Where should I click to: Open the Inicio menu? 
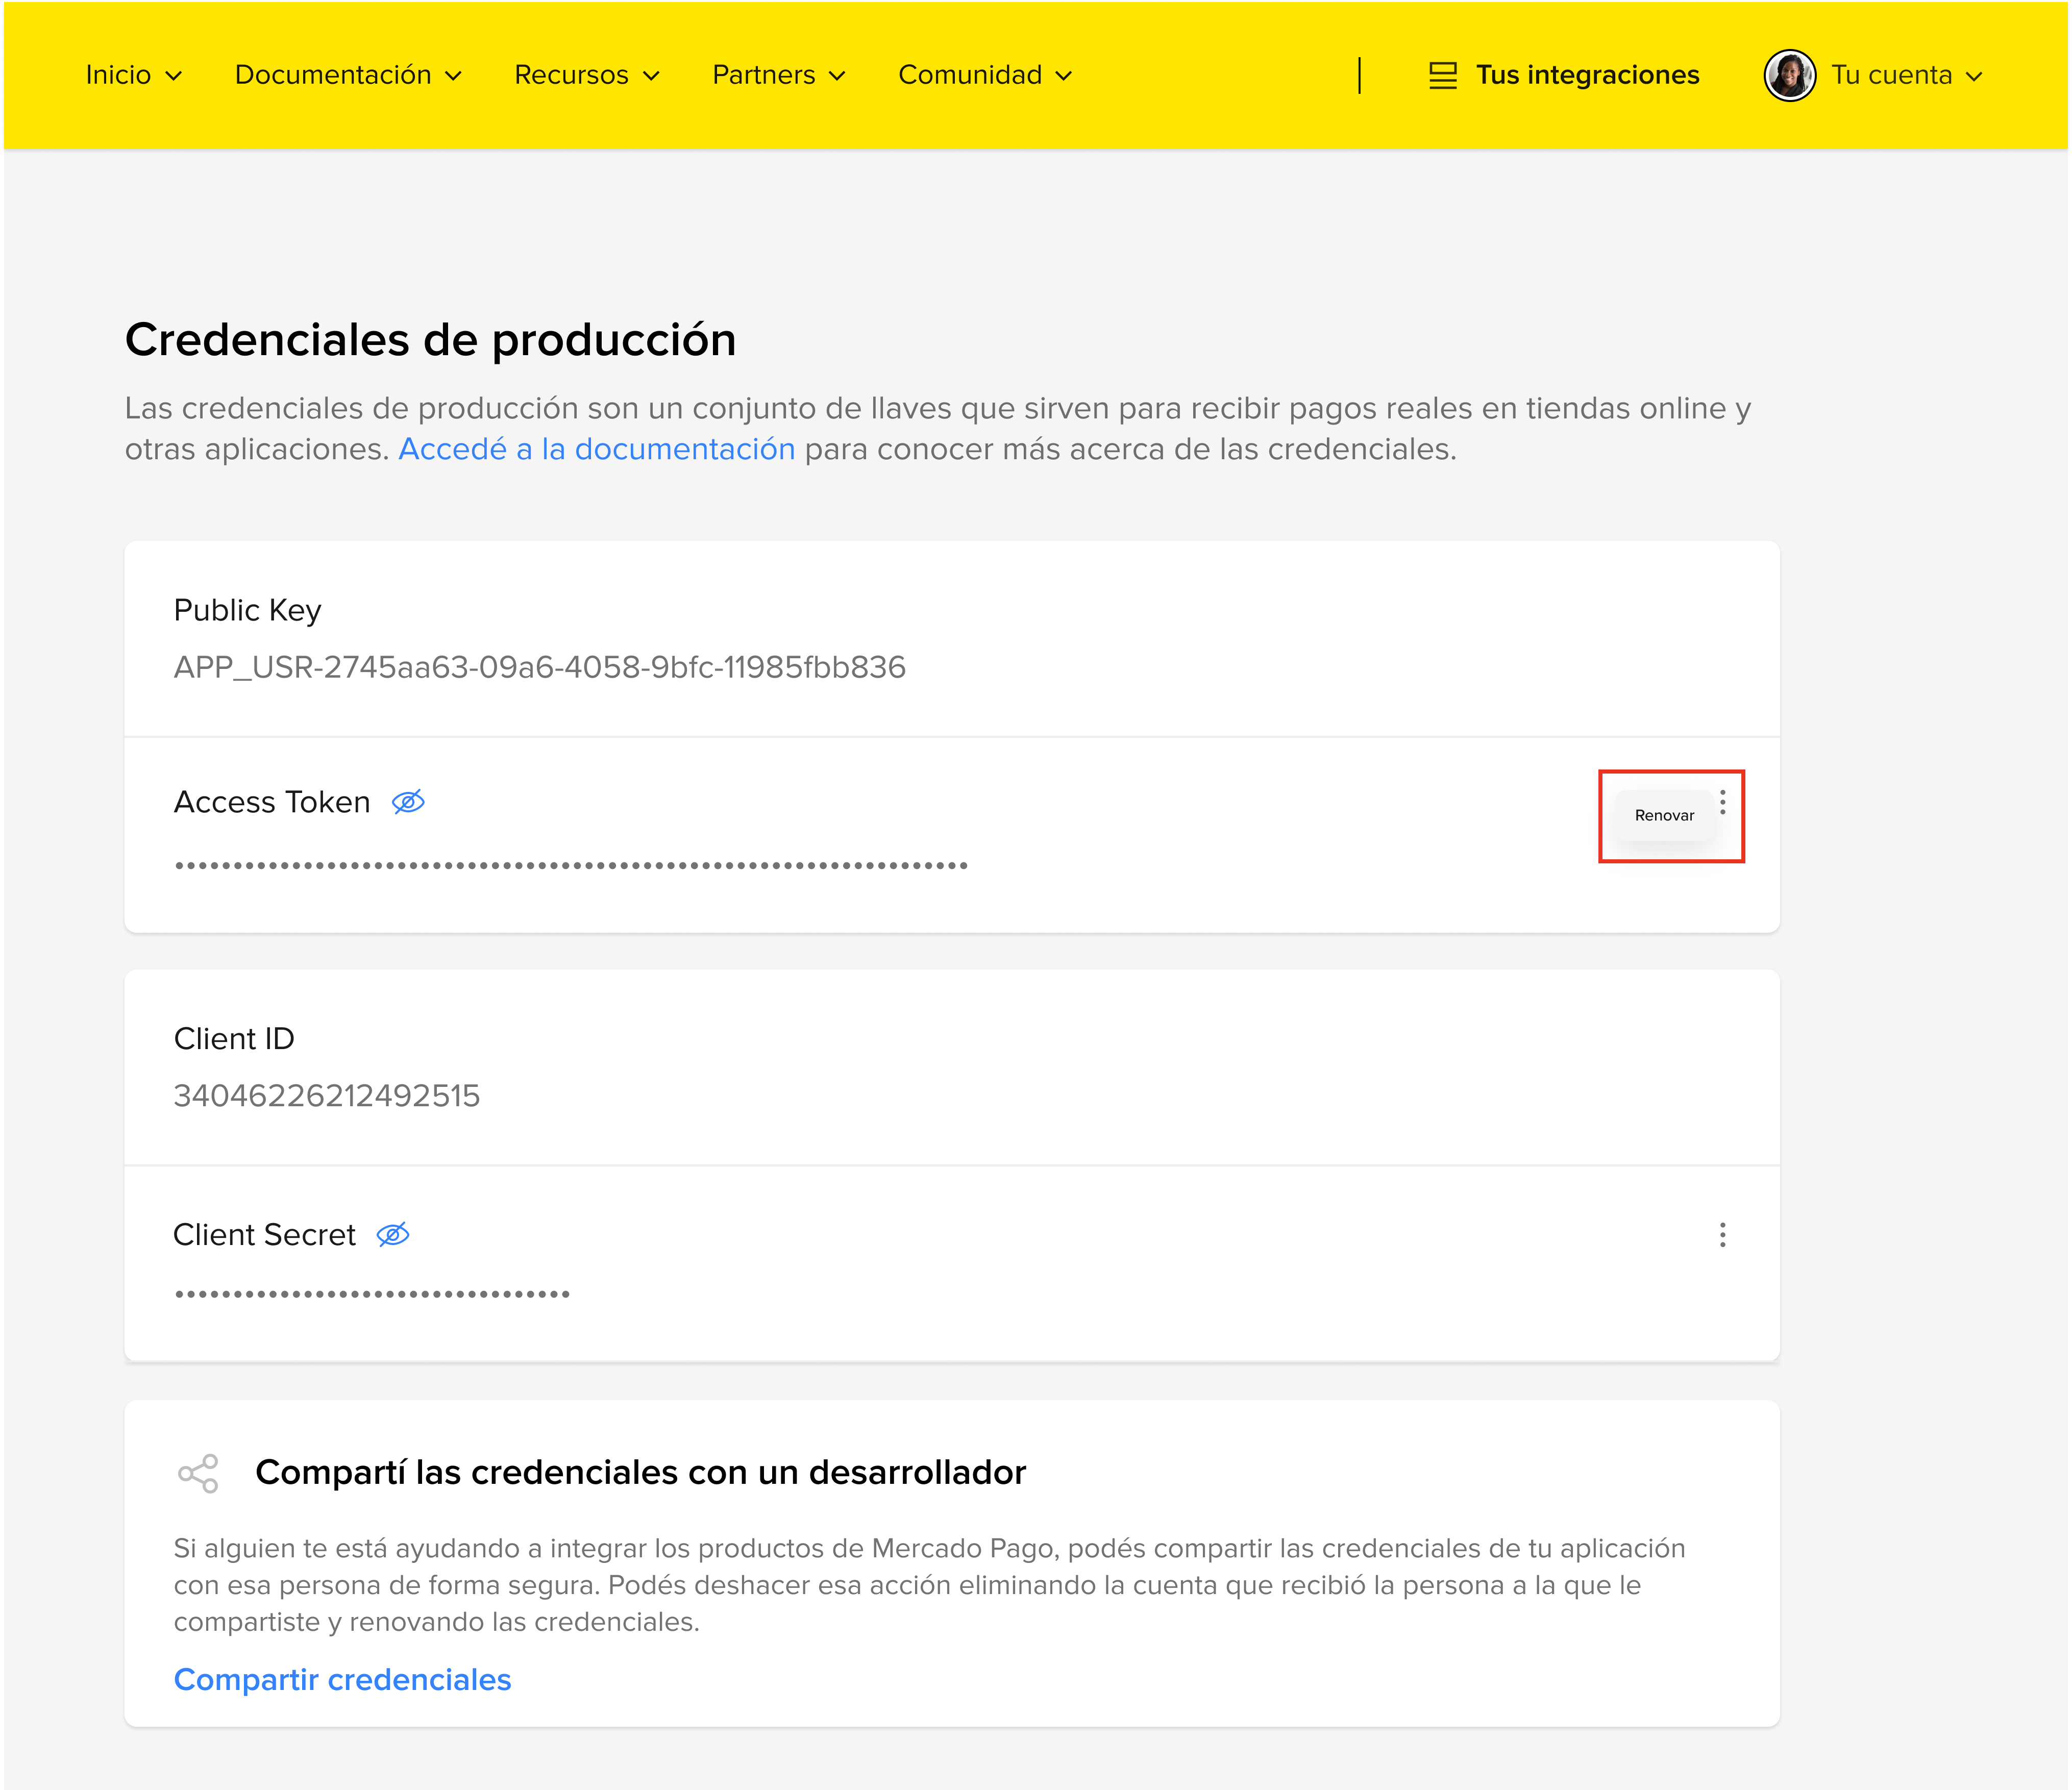point(133,75)
